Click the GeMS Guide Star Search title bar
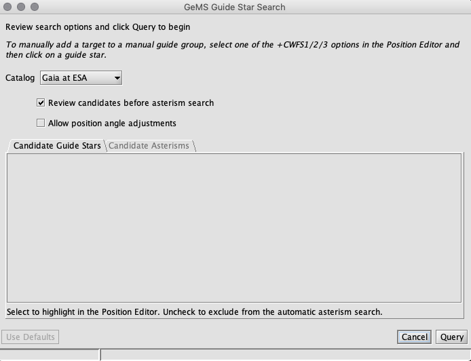471x361 pixels. (235, 7)
